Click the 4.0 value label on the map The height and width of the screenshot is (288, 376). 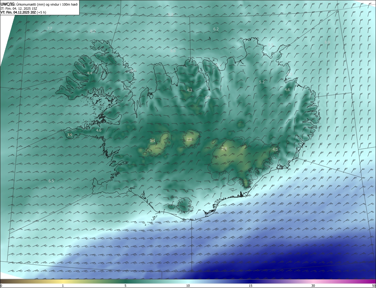coord(275,150)
